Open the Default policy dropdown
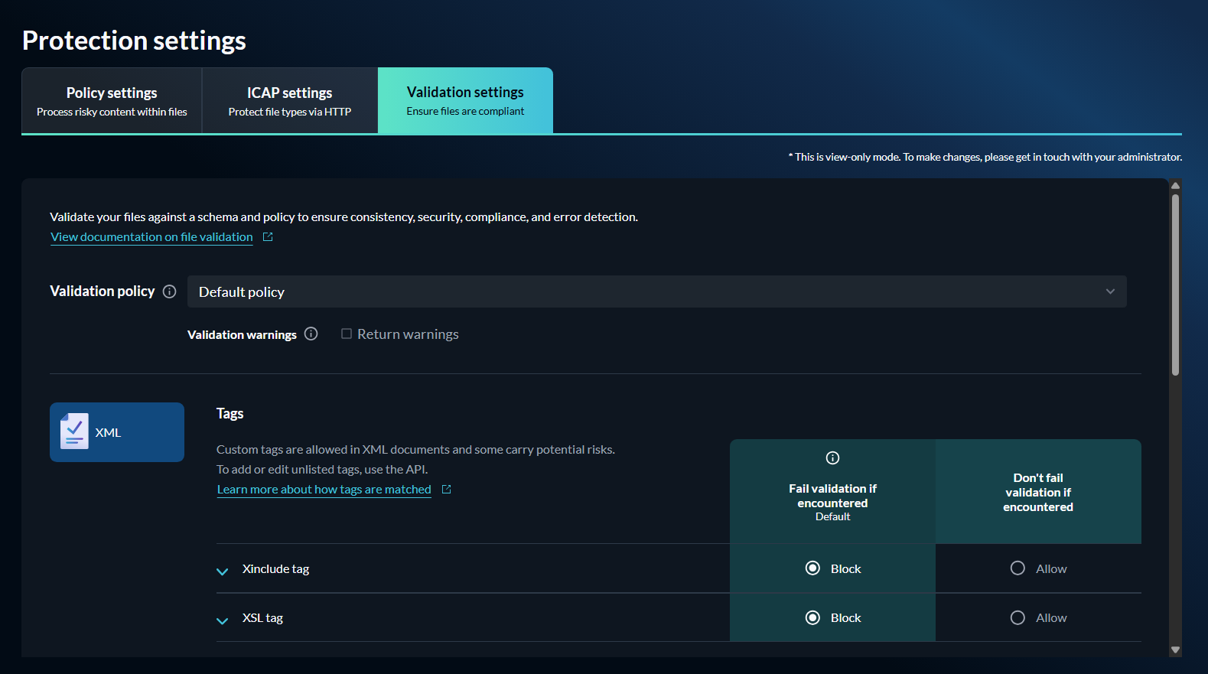 click(x=656, y=291)
